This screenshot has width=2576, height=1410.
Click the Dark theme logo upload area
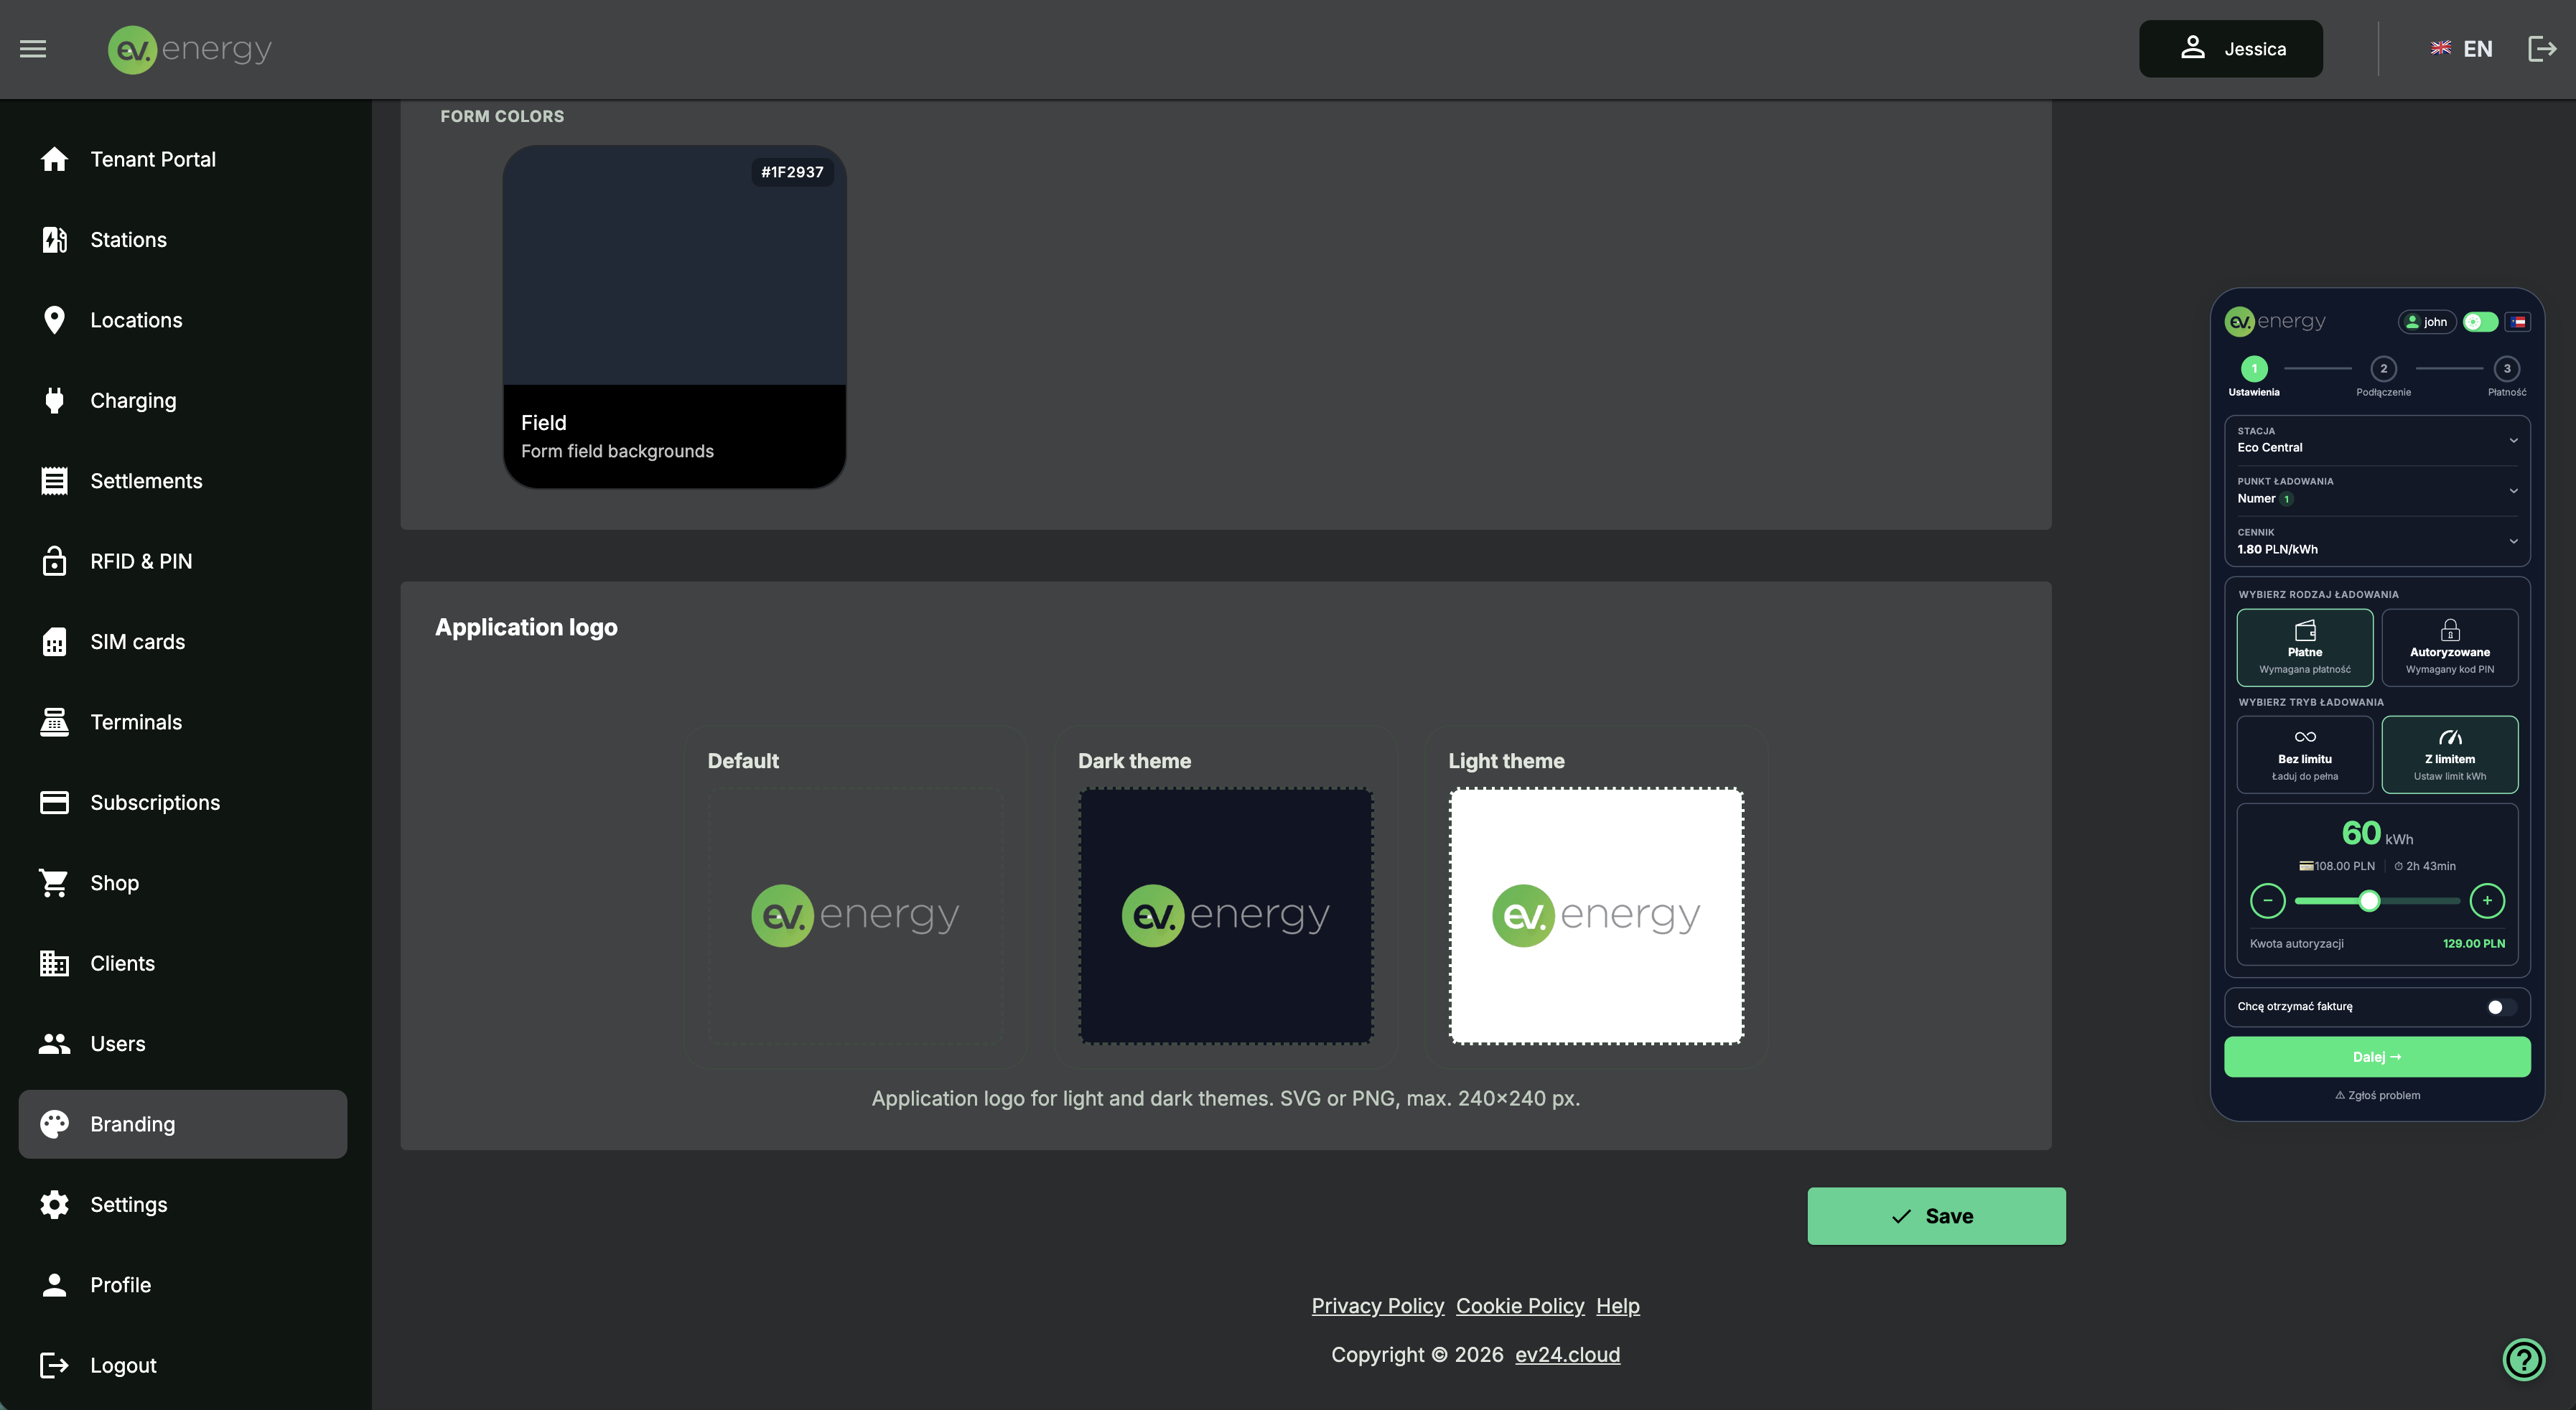click(1225, 916)
